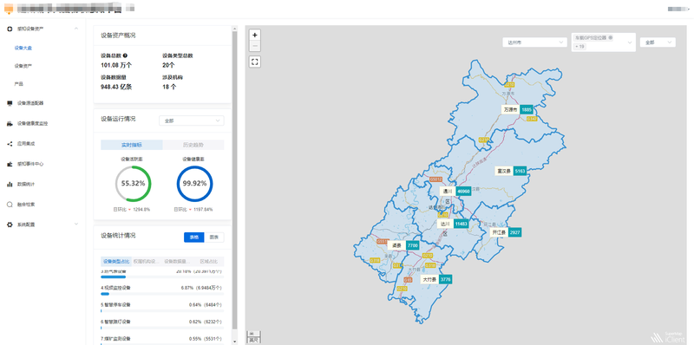Open 数据统计 menu item

(x=26, y=184)
